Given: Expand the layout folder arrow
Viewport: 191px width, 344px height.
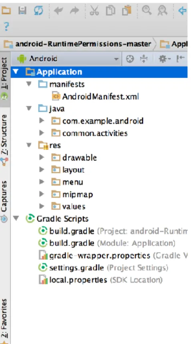Looking at the screenshot, I should pyautogui.click(x=42, y=169).
